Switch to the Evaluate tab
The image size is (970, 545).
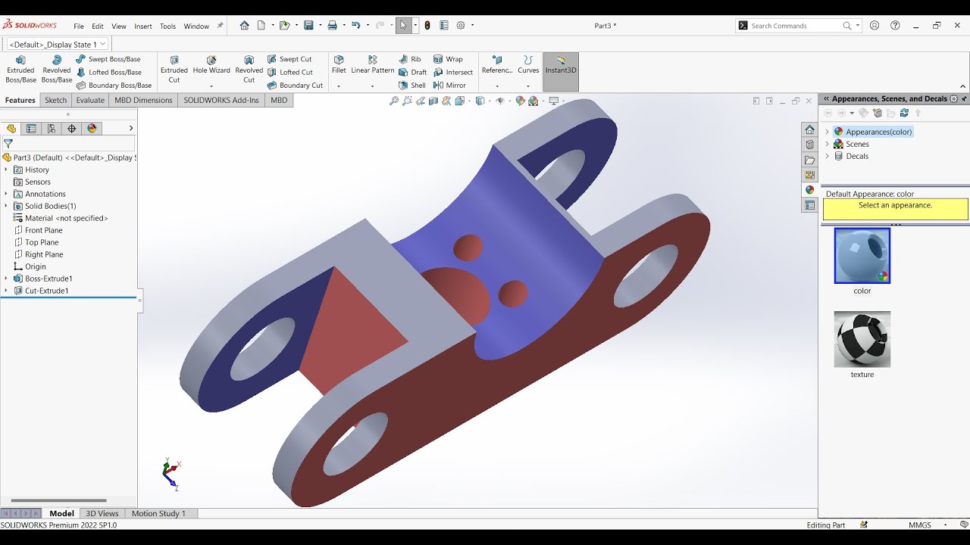(x=90, y=100)
